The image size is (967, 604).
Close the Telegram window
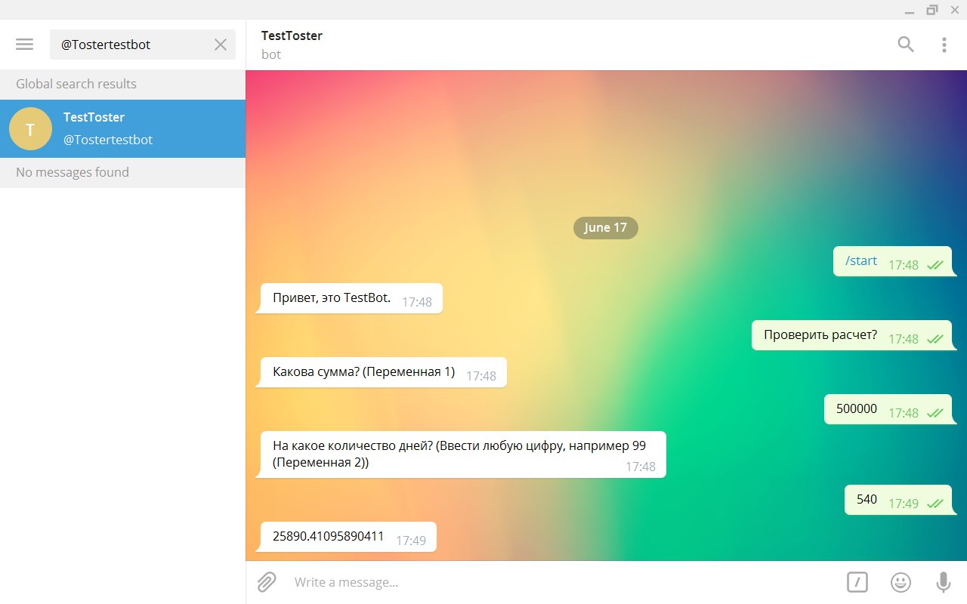pos(954,10)
